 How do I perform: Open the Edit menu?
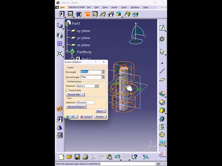pos(96,7)
